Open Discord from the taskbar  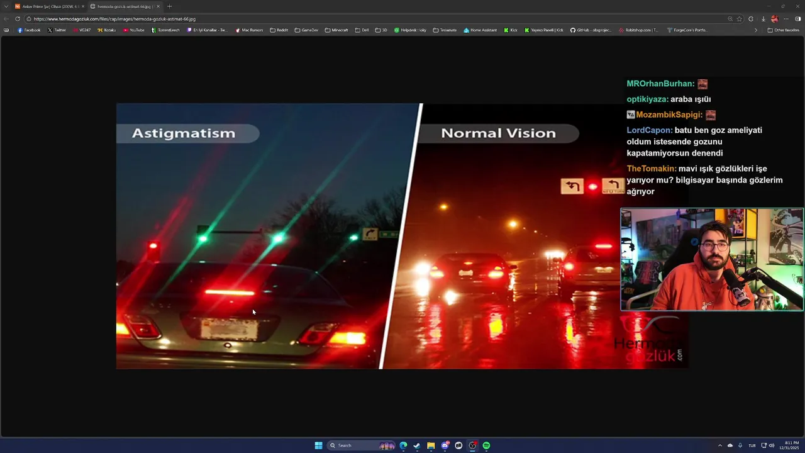point(445,445)
